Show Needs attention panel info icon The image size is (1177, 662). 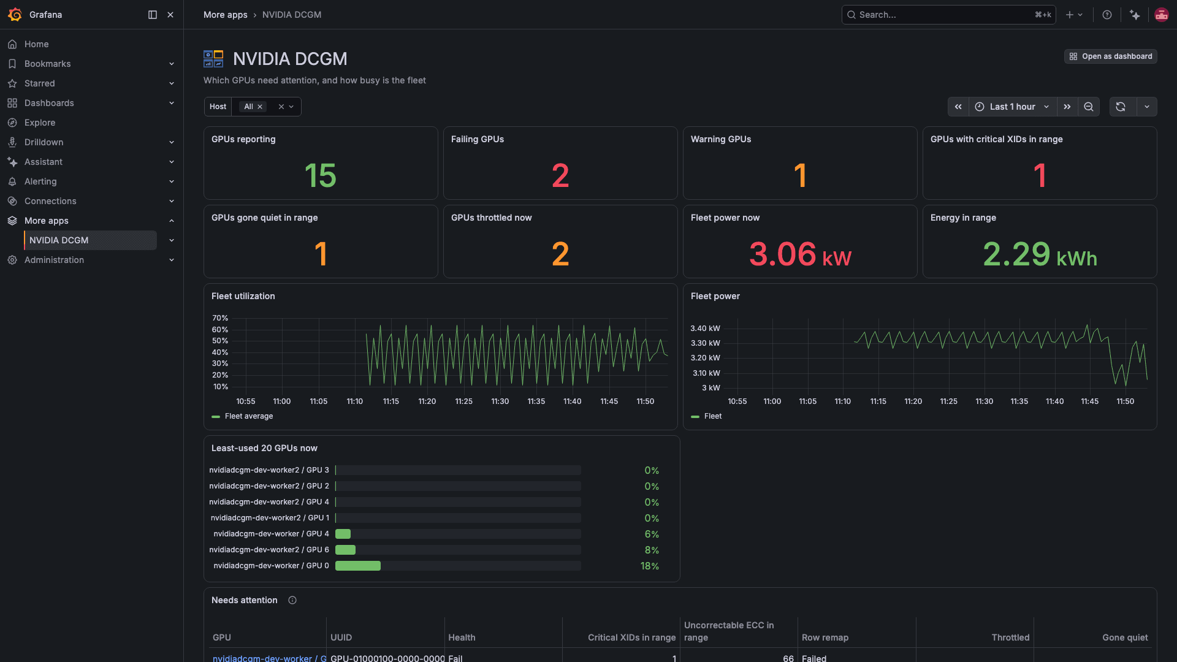[292, 600]
